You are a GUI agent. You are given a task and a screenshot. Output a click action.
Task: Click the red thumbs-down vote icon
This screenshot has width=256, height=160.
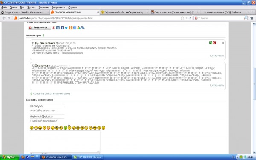coord(214,43)
